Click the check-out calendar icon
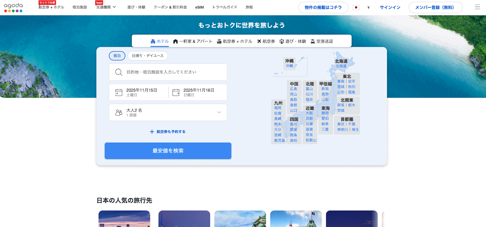The width and height of the screenshot is (486, 227). click(x=176, y=92)
